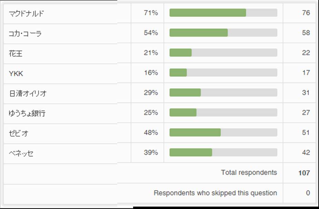Click the YKK 16% green bar
319x209 pixels.
click(178, 73)
